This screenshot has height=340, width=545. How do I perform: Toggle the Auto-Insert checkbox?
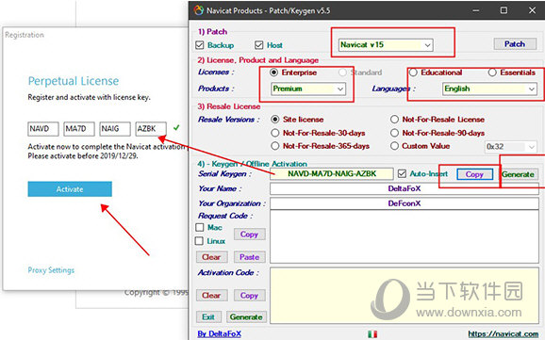pos(402,173)
